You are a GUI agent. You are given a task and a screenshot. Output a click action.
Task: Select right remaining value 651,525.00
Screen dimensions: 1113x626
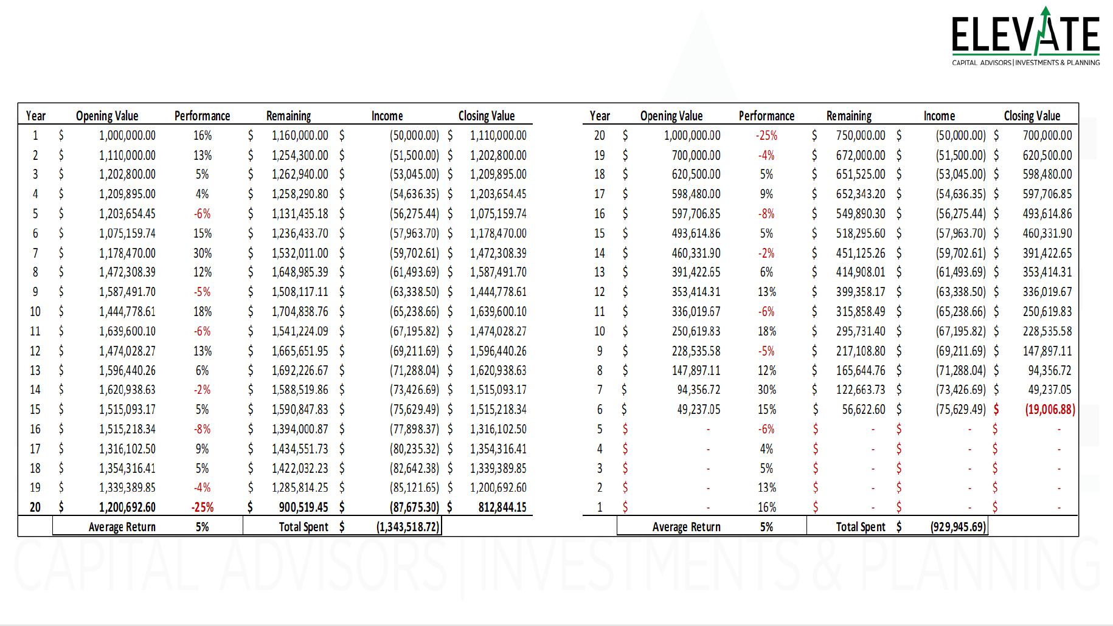pos(861,174)
